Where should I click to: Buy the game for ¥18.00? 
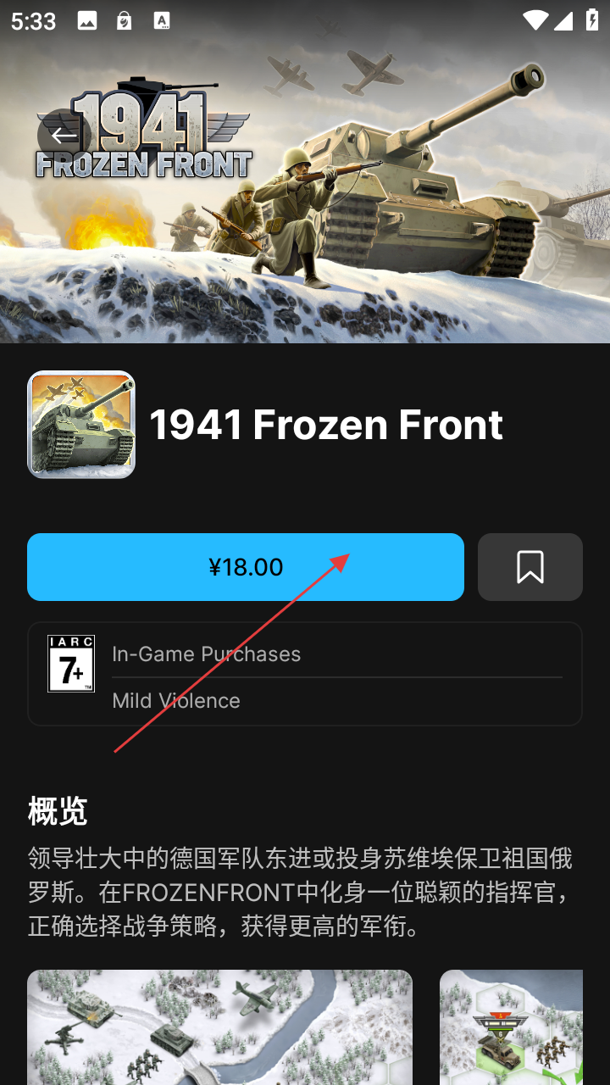(246, 567)
